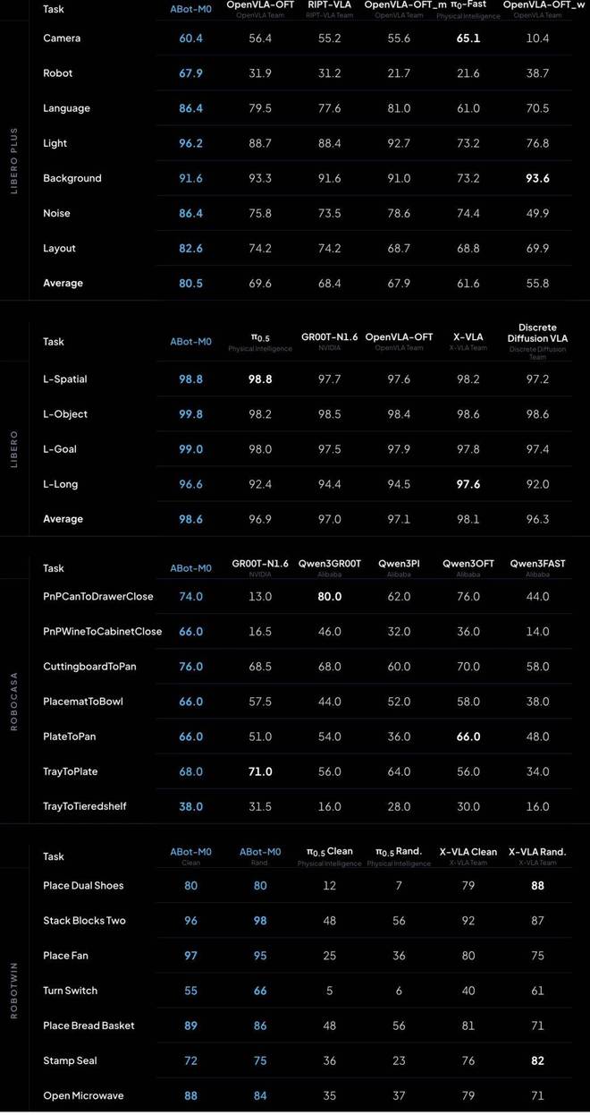The image size is (590, 1115).
Task: Select the ABot-M0 Rand column header
Action: point(261,855)
